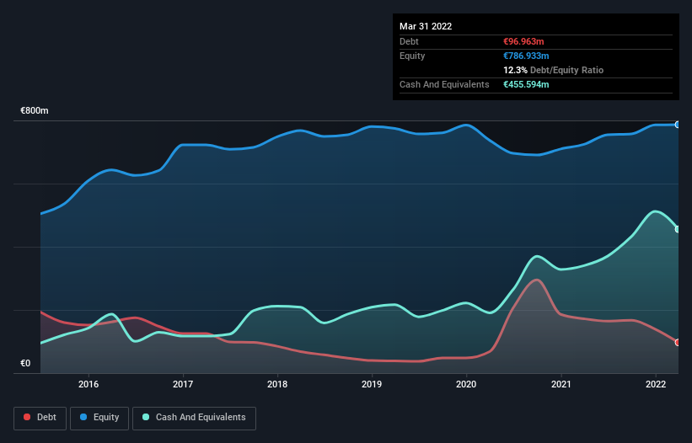Click the Mar 31 2022 tooltip date
The width and height of the screenshot is (692, 443).
point(426,26)
